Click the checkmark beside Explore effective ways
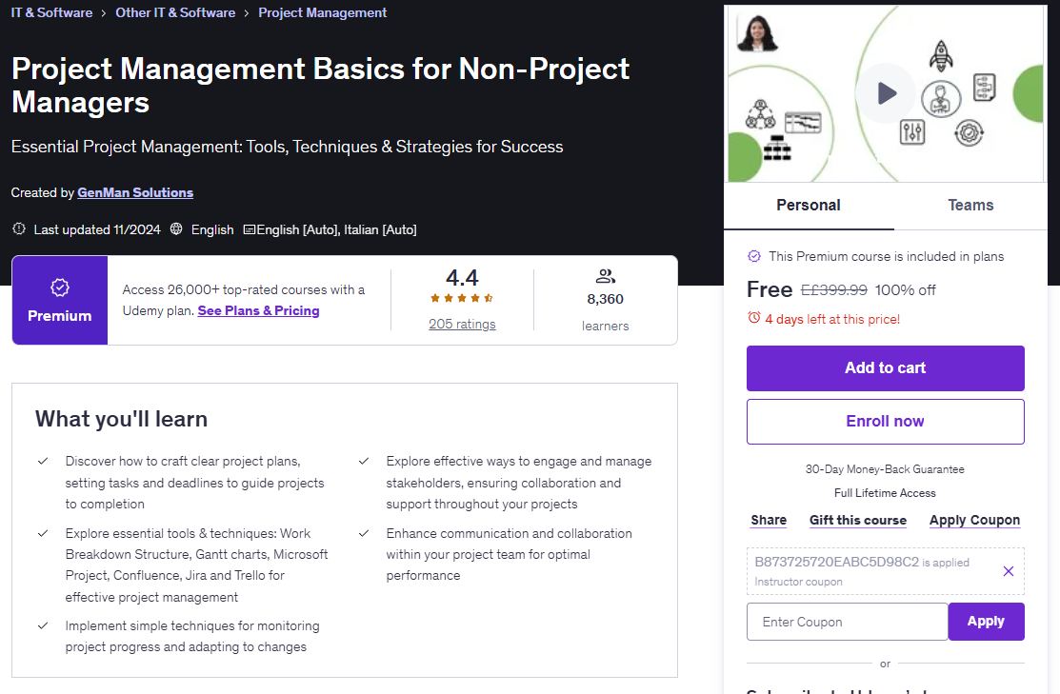1060x694 pixels. click(364, 461)
